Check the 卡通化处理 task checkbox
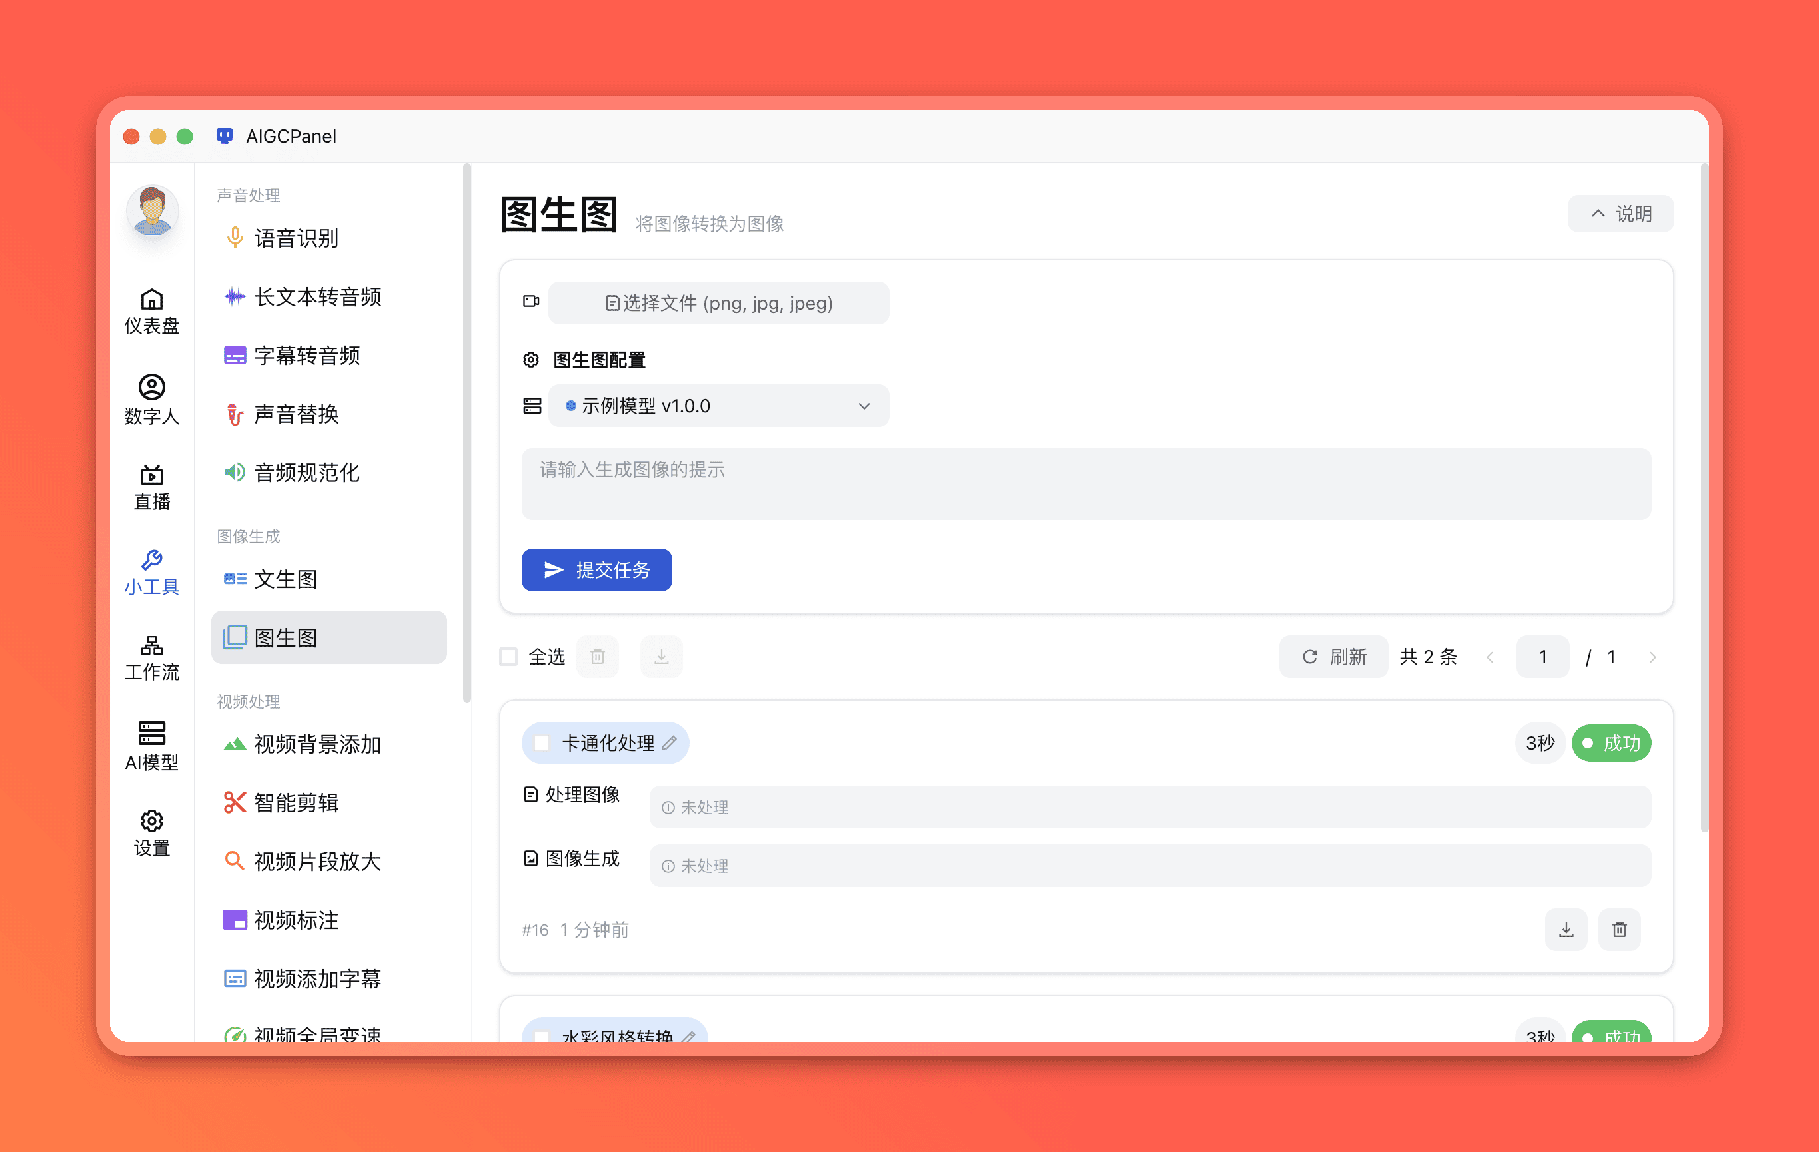 [542, 743]
